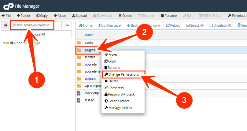Click Rename in the top toolbar
This screenshot has width=247, height=131.
coord(169,16)
